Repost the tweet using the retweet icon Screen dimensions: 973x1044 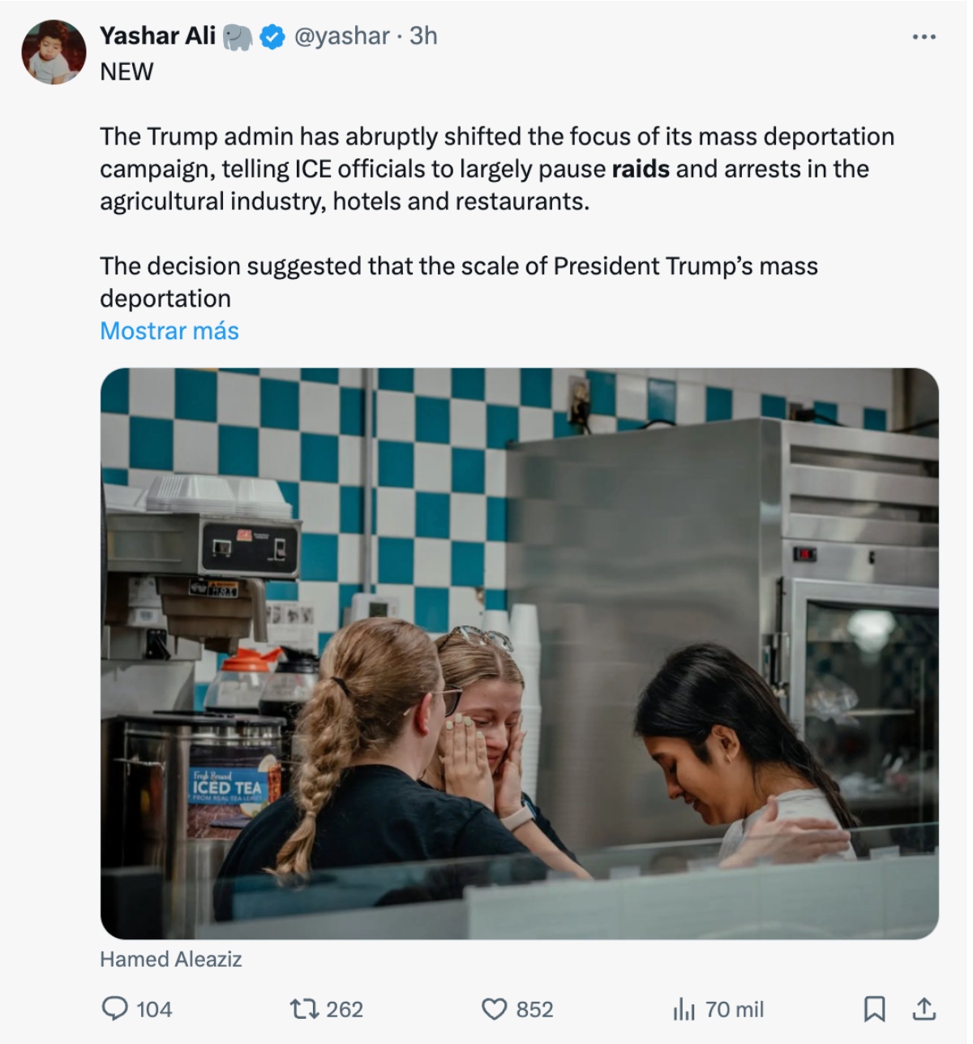pos(304,1008)
